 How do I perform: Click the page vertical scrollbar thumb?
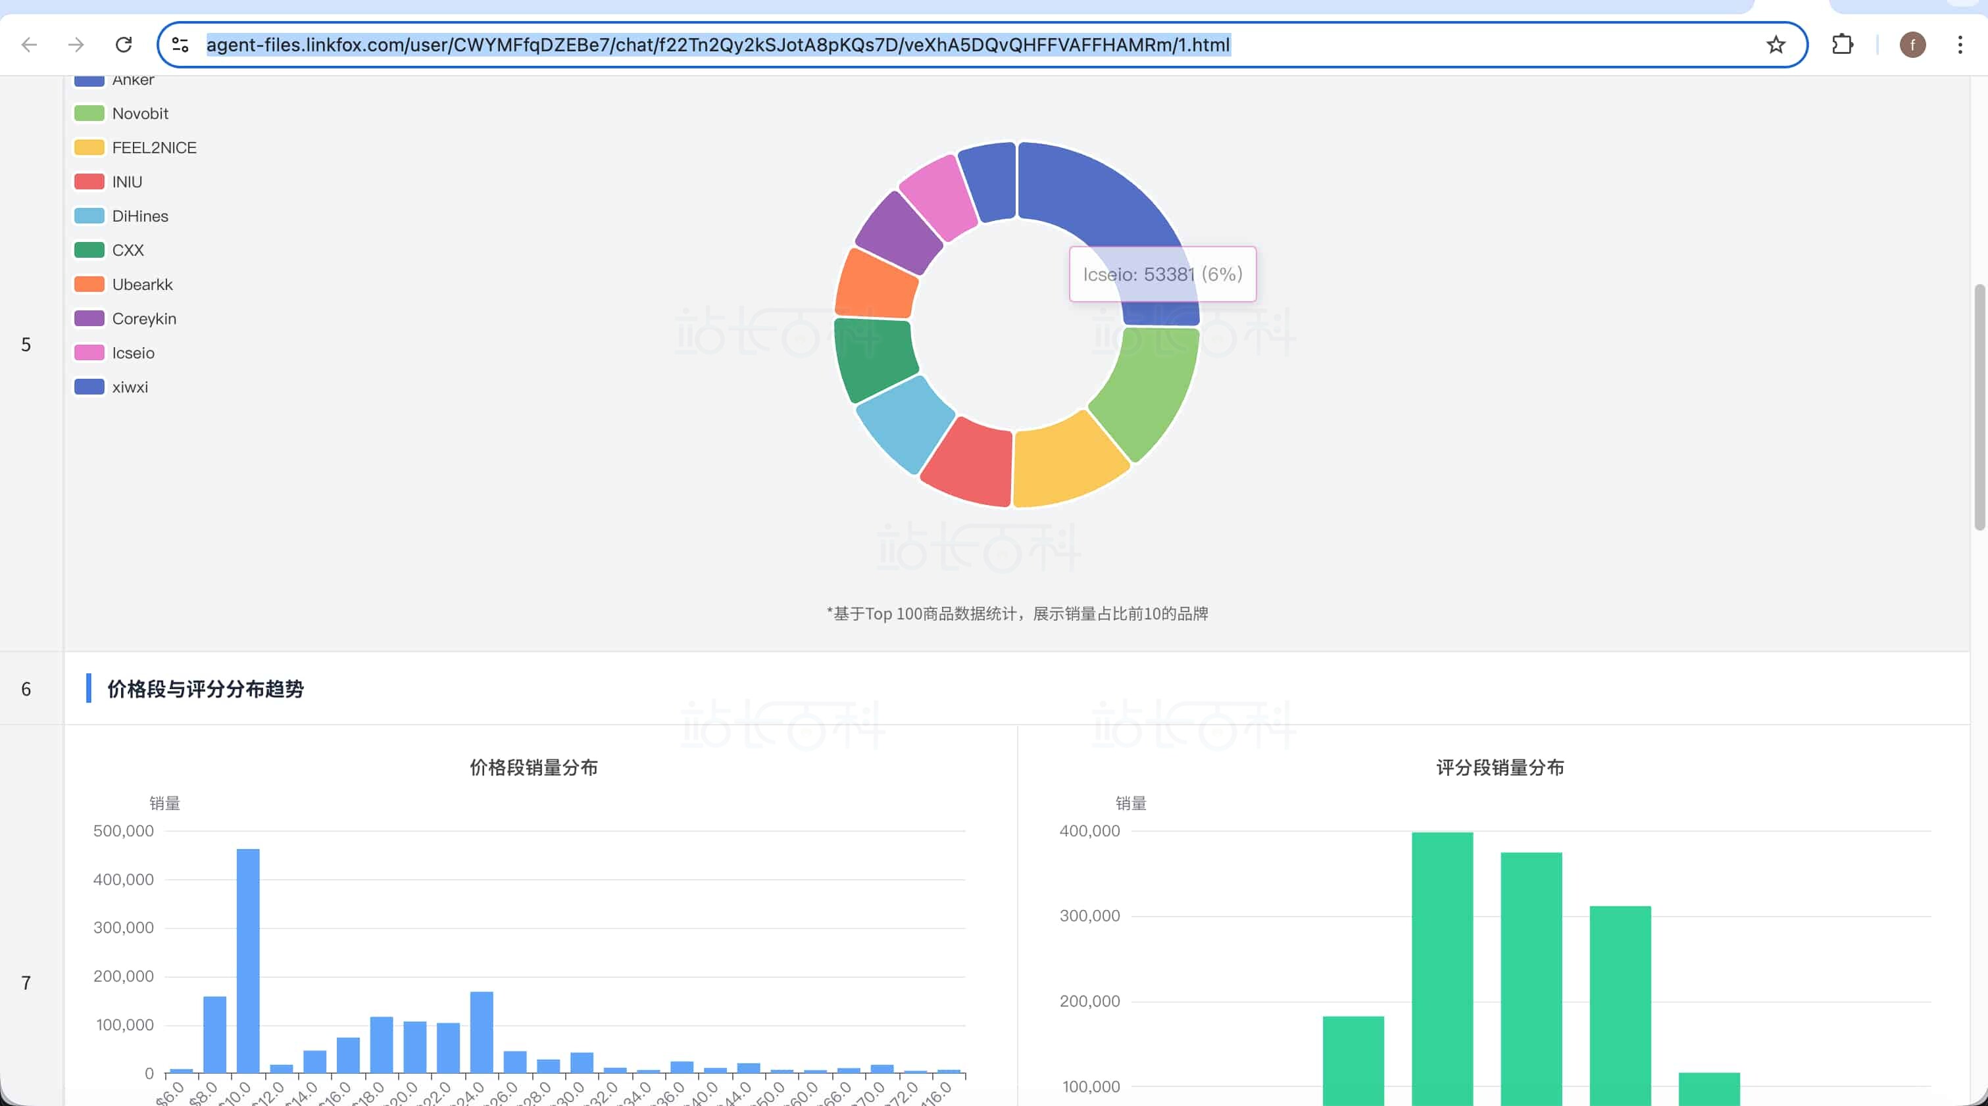(x=1979, y=407)
